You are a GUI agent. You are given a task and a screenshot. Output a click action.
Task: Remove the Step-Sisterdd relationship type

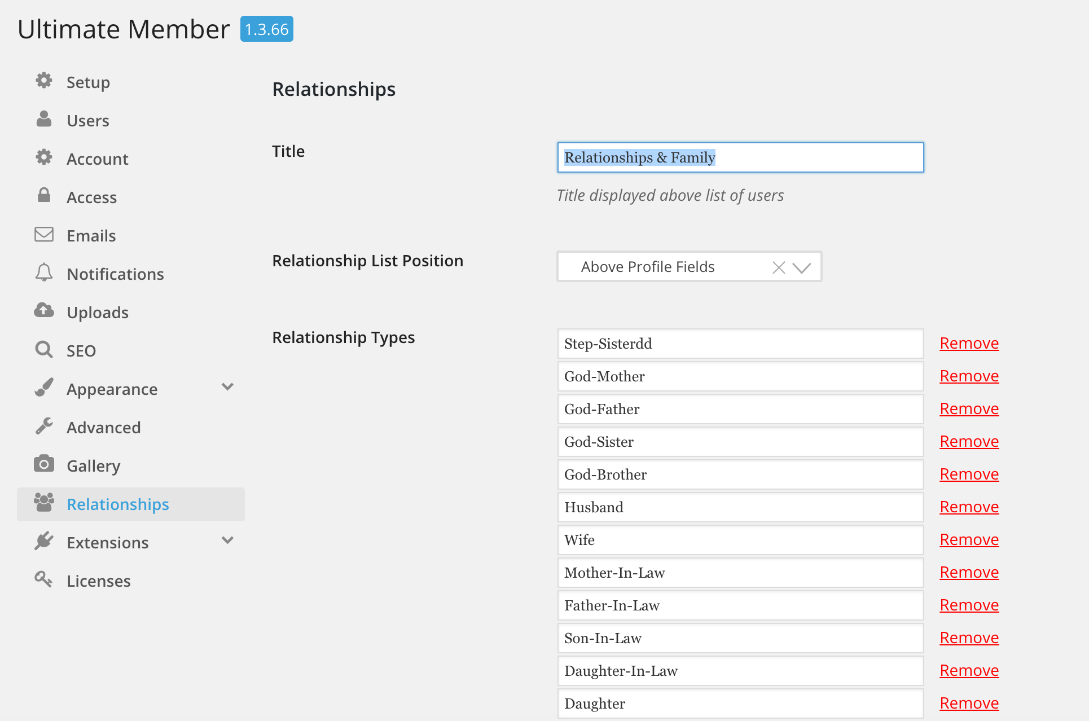(x=969, y=343)
